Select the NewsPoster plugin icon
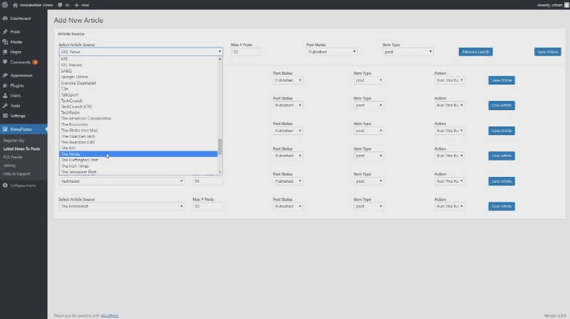The width and height of the screenshot is (570, 319). coord(5,129)
